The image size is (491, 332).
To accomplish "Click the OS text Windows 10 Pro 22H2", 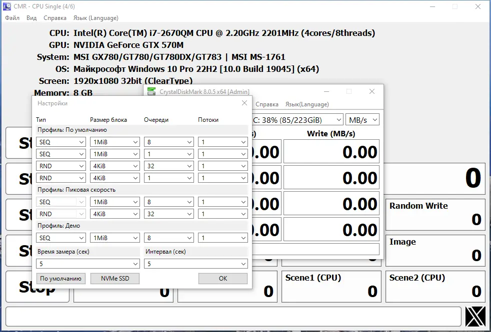I will pyautogui.click(x=196, y=69).
